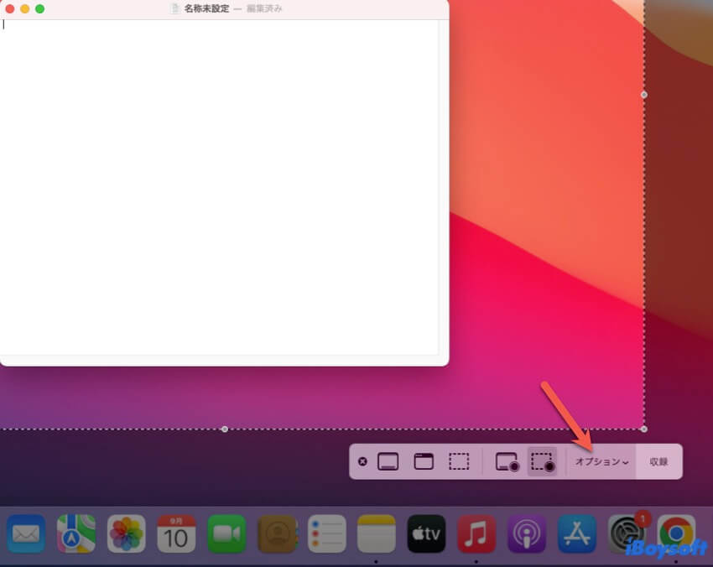Select capture selected window mode
Viewport: 713px width, 567px height.
click(x=424, y=461)
